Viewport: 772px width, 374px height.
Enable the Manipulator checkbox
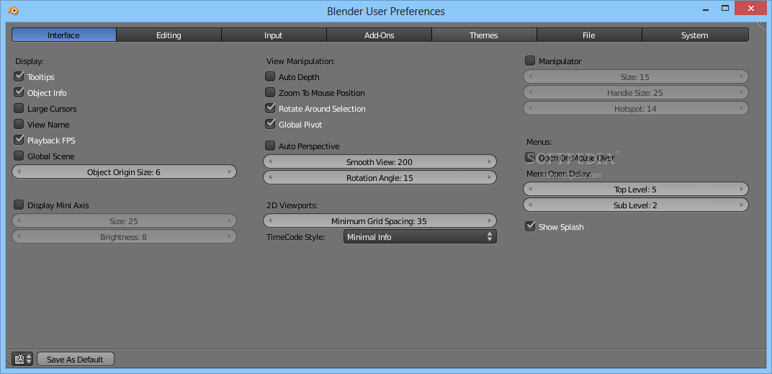(530, 61)
